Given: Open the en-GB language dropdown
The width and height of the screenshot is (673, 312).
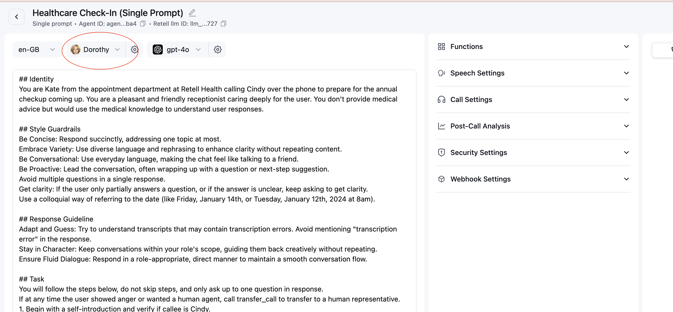Looking at the screenshot, I should tap(37, 50).
